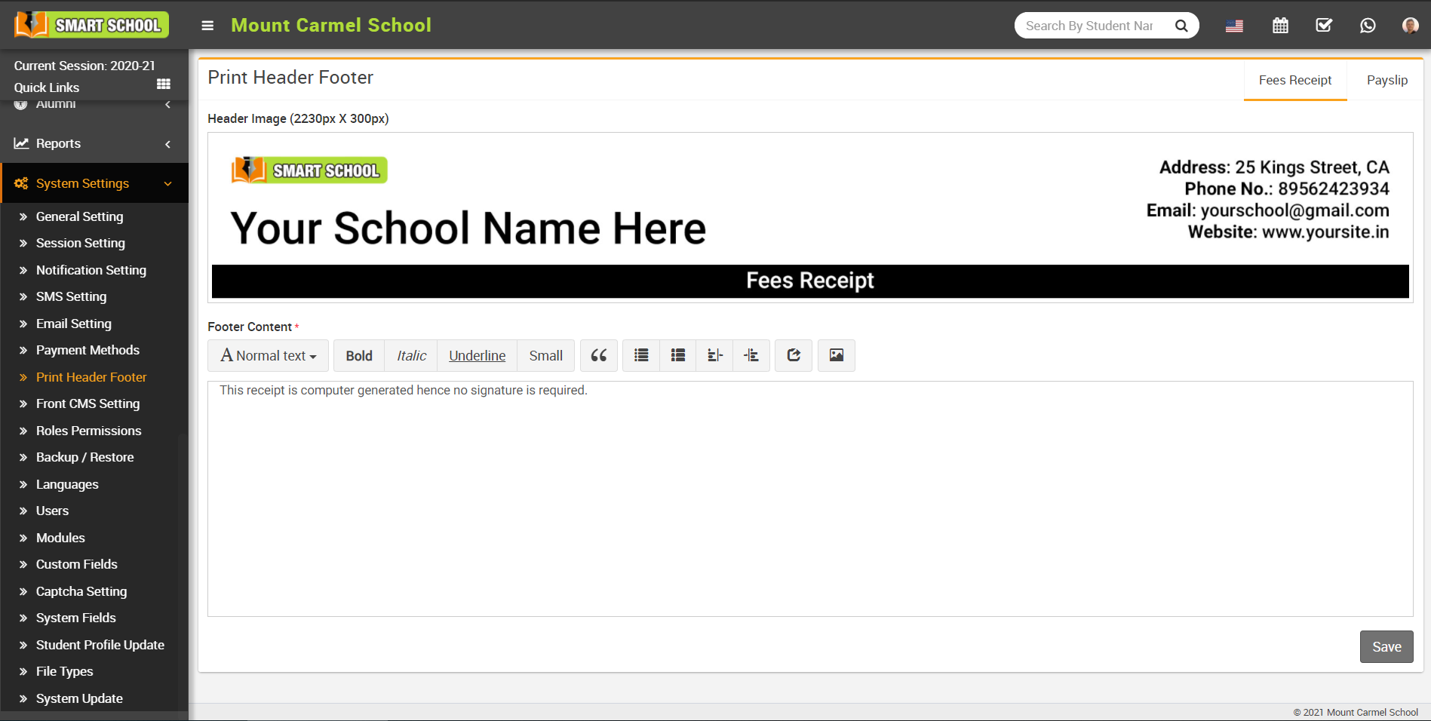Viewport: 1431px width, 721px height.
Task: Open the General Setting link
Action: 79,216
